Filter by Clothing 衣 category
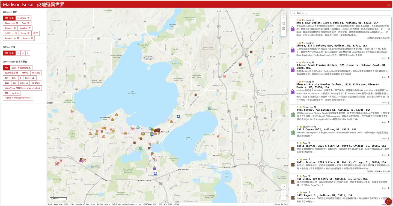 23,18
